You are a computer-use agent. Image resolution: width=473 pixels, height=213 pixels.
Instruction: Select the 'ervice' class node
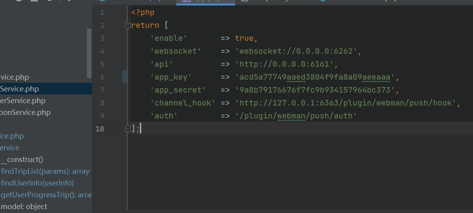9,148
